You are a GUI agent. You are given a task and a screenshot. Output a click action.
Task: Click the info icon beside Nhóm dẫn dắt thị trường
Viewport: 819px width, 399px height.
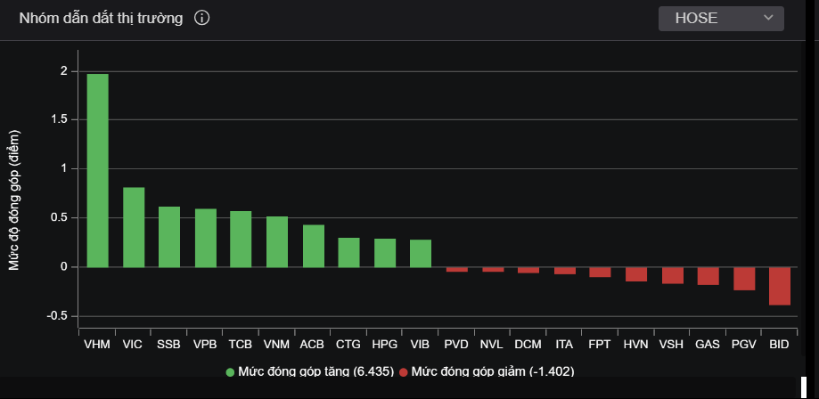pyautogui.click(x=201, y=19)
